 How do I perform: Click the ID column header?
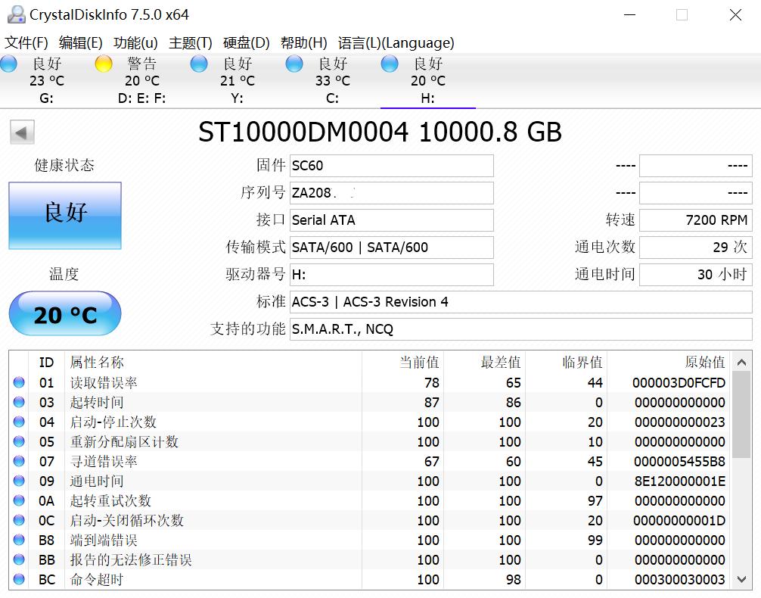[47, 363]
